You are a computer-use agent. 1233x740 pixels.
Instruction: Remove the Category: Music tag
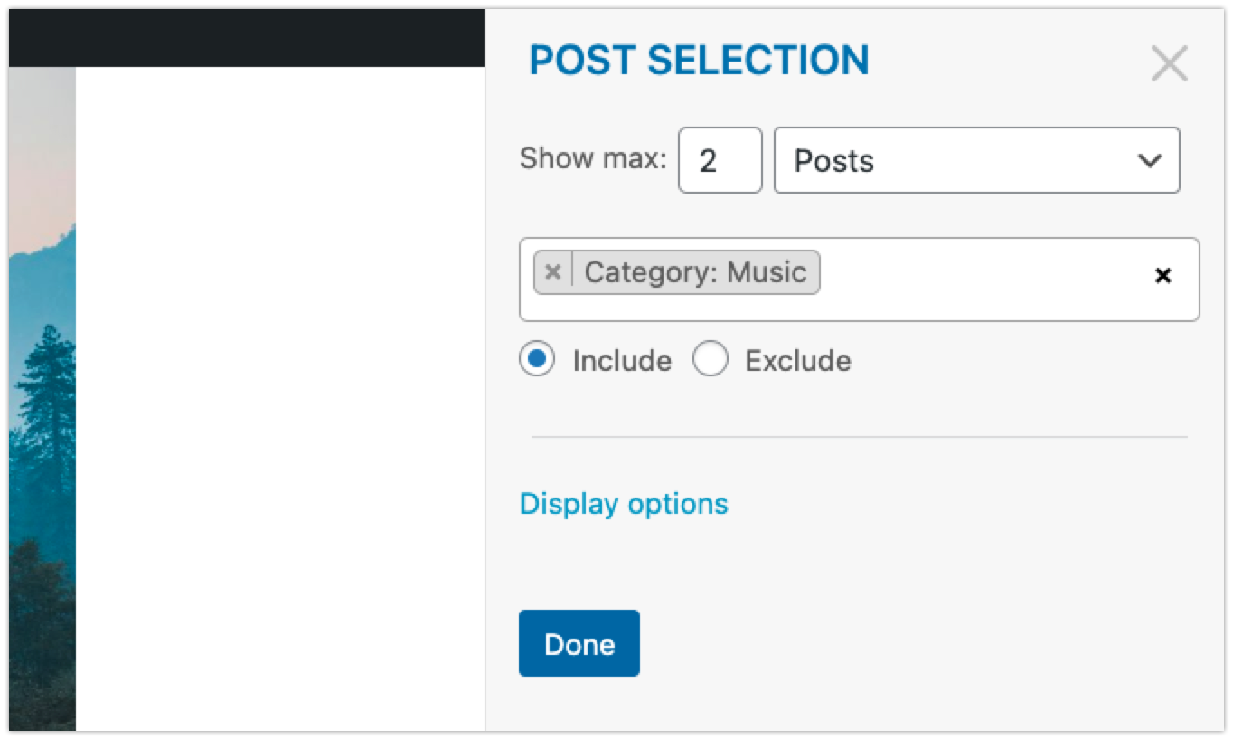pos(553,272)
